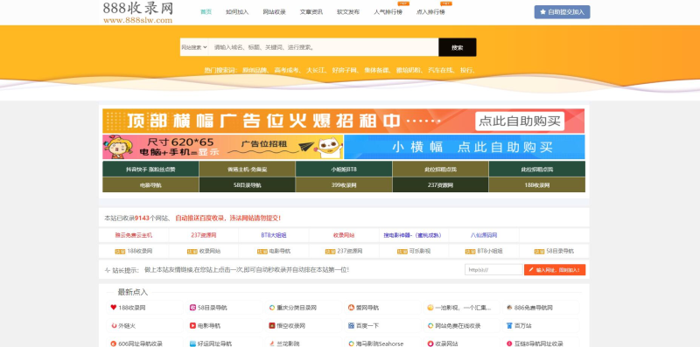Screen dimensions: 700x347
Task: Open the blue 小横幅 点此自助购买 banner
Action: [465, 147]
